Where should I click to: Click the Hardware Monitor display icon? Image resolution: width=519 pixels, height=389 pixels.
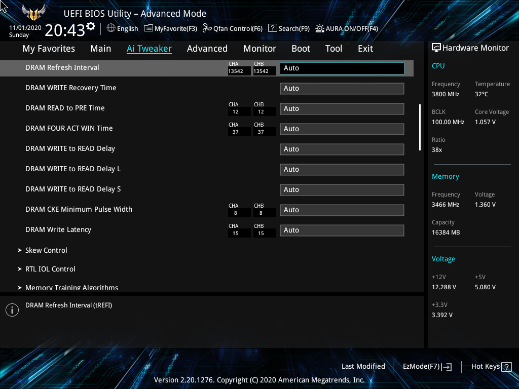click(x=436, y=48)
